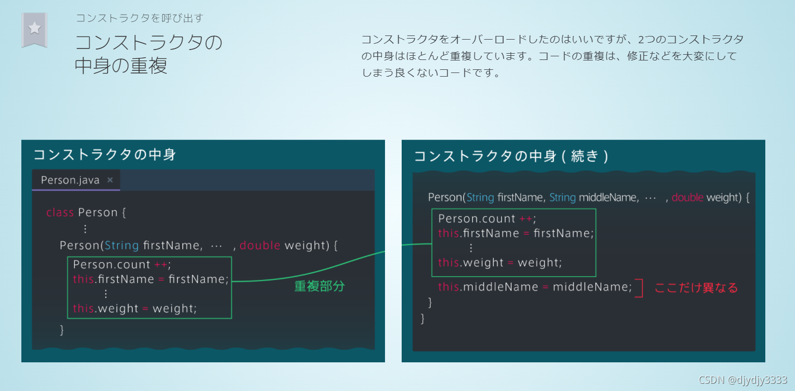The height and width of the screenshot is (391, 795).
Task: Click the red label ここだけ異なる
Action: [x=696, y=288]
